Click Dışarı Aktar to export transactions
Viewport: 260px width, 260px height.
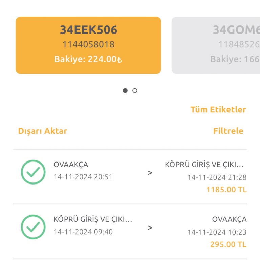pos(43,131)
